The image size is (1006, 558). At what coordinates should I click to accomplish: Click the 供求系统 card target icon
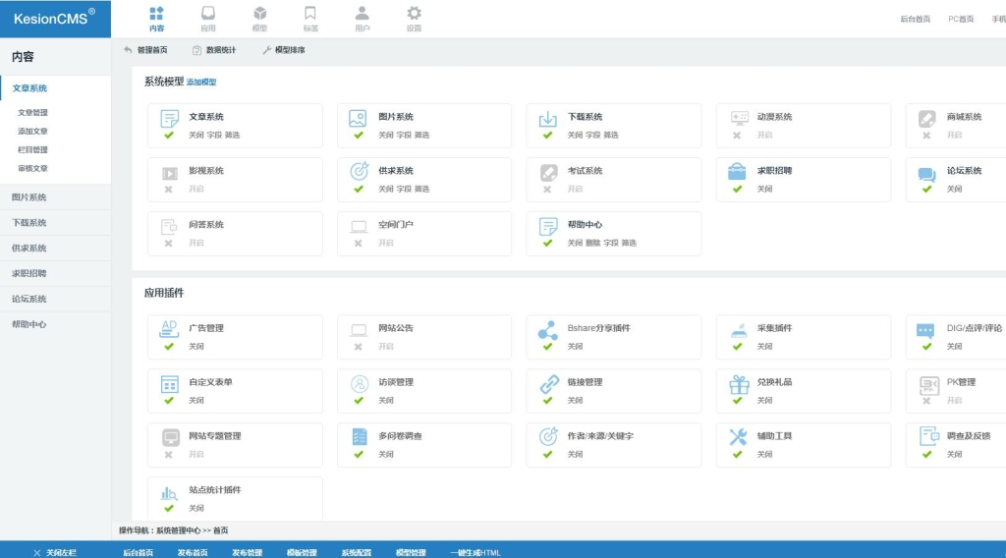click(359, 171)
